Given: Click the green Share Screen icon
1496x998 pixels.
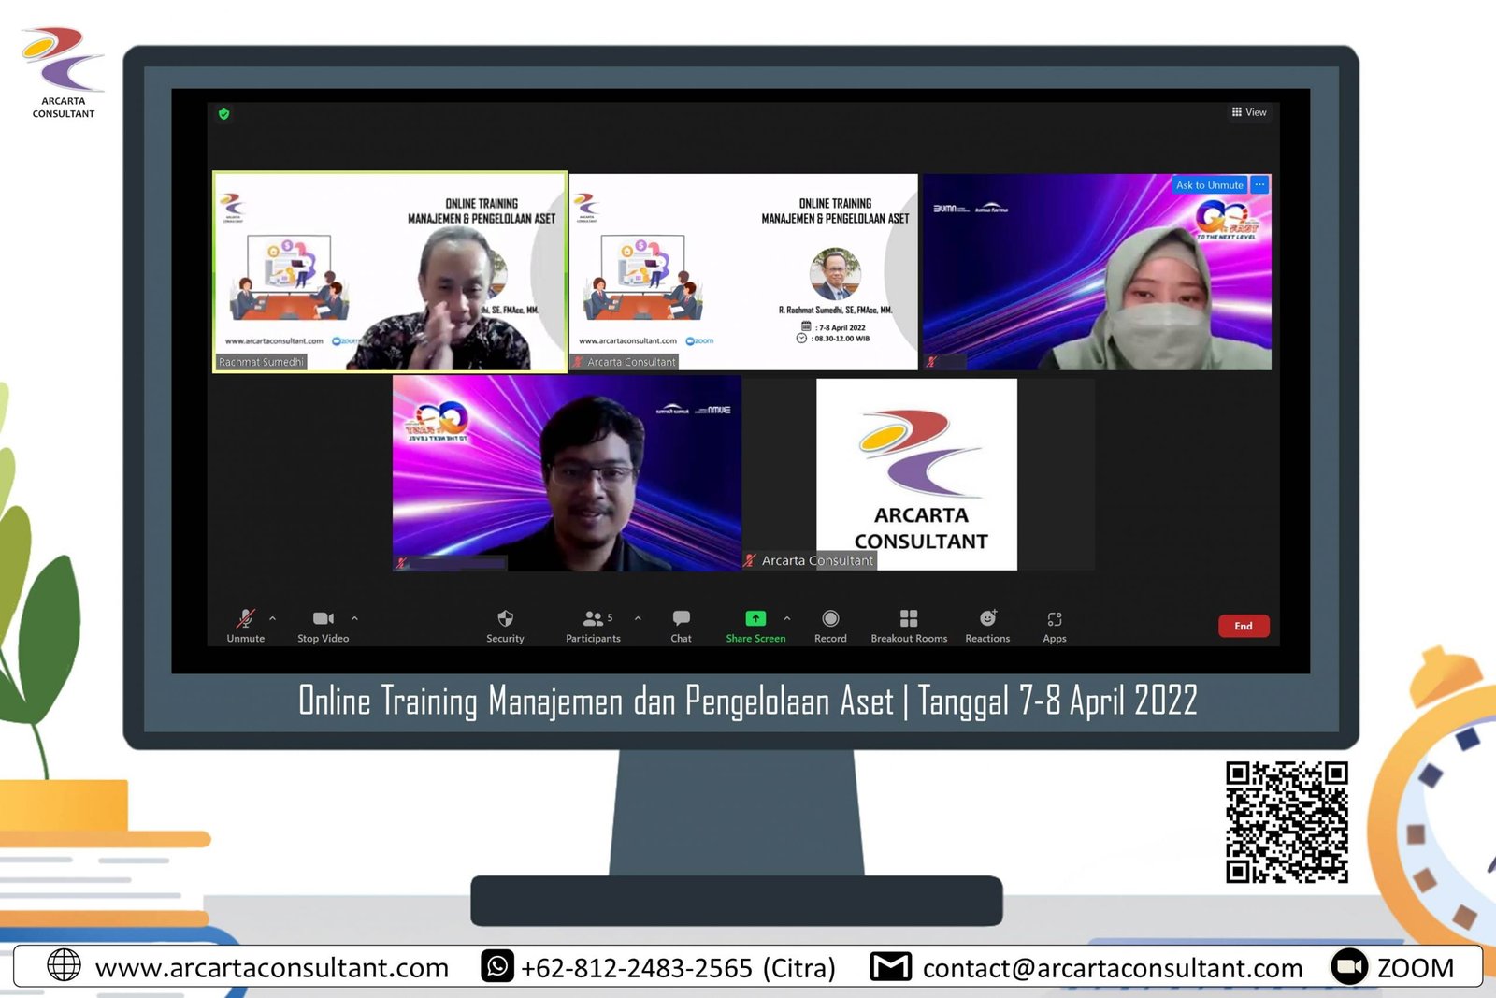Looking at the screenshot, I should (x=755, y=618).
